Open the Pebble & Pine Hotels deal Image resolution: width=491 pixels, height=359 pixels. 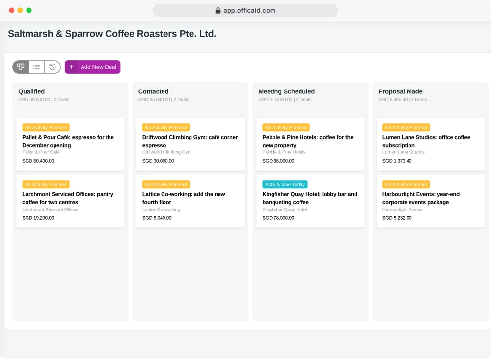tap(311, 144)
